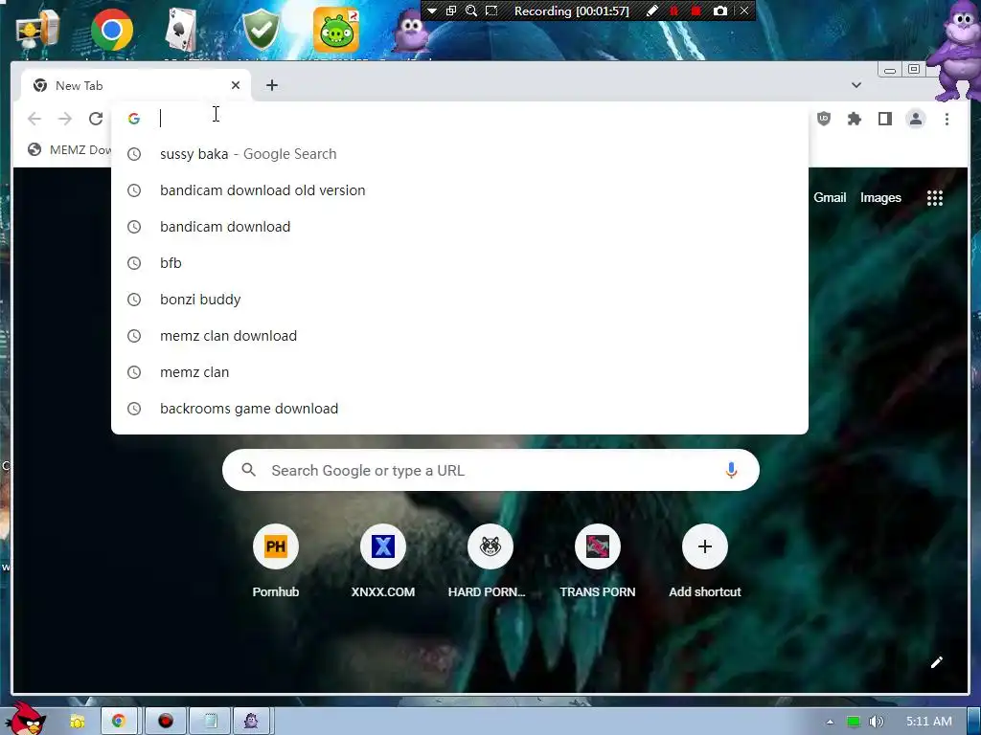The height and width of the screenshot is (735, 981).
Task: Go forward using the forward arrow
Action: click(x=65, y=118)
